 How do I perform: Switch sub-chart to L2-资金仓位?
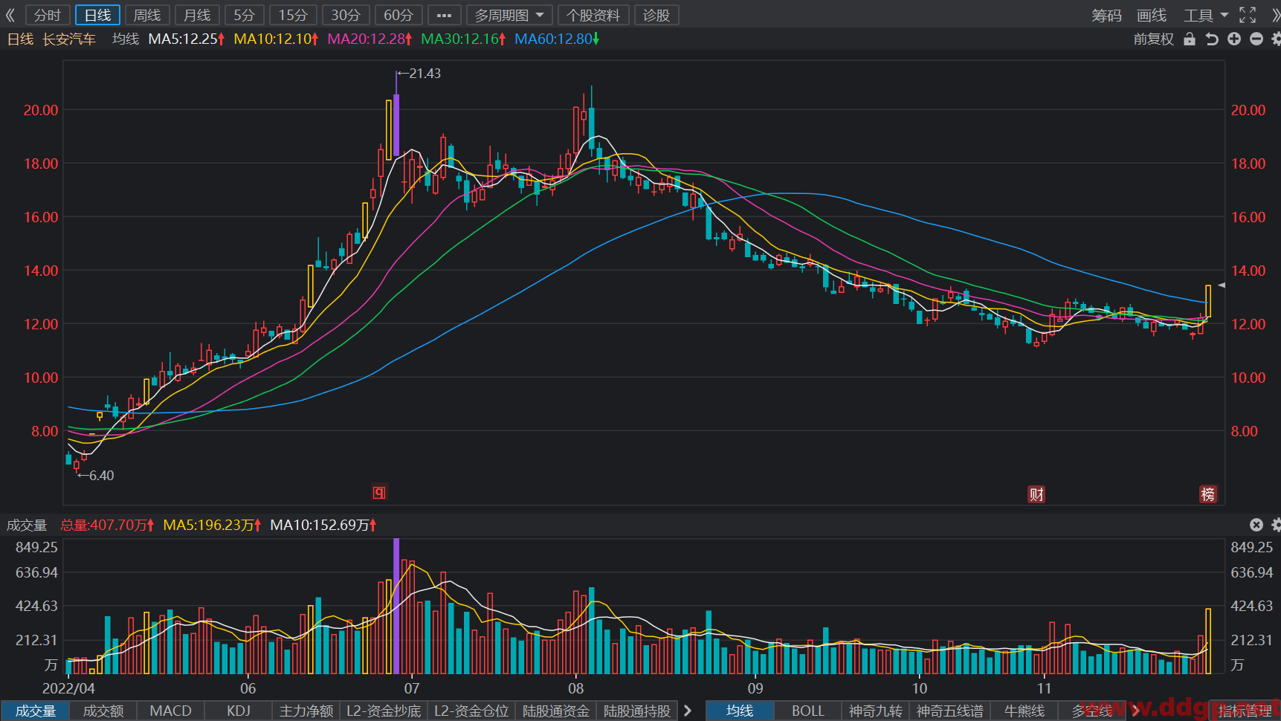[471, 711]
